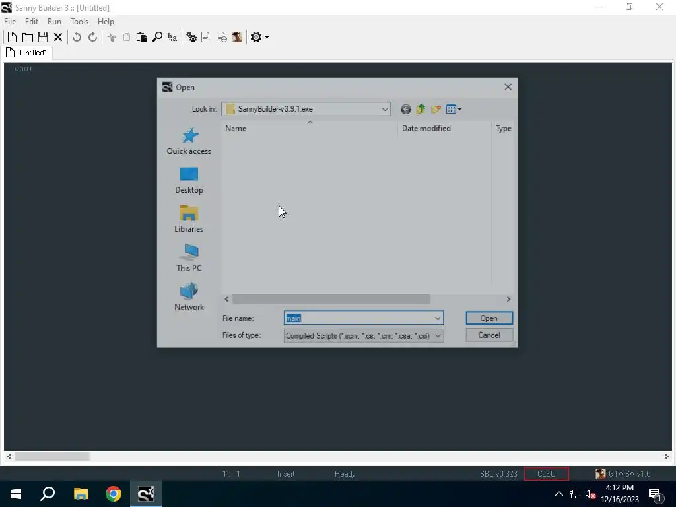Open the Help menu
Viewport: 676px width, 507px height.
point(106,22)
